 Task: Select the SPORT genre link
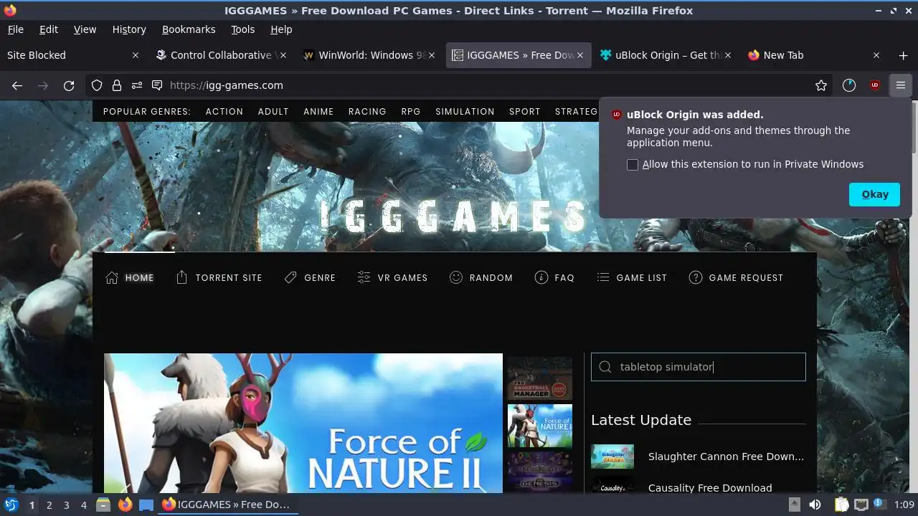[525, 112]
